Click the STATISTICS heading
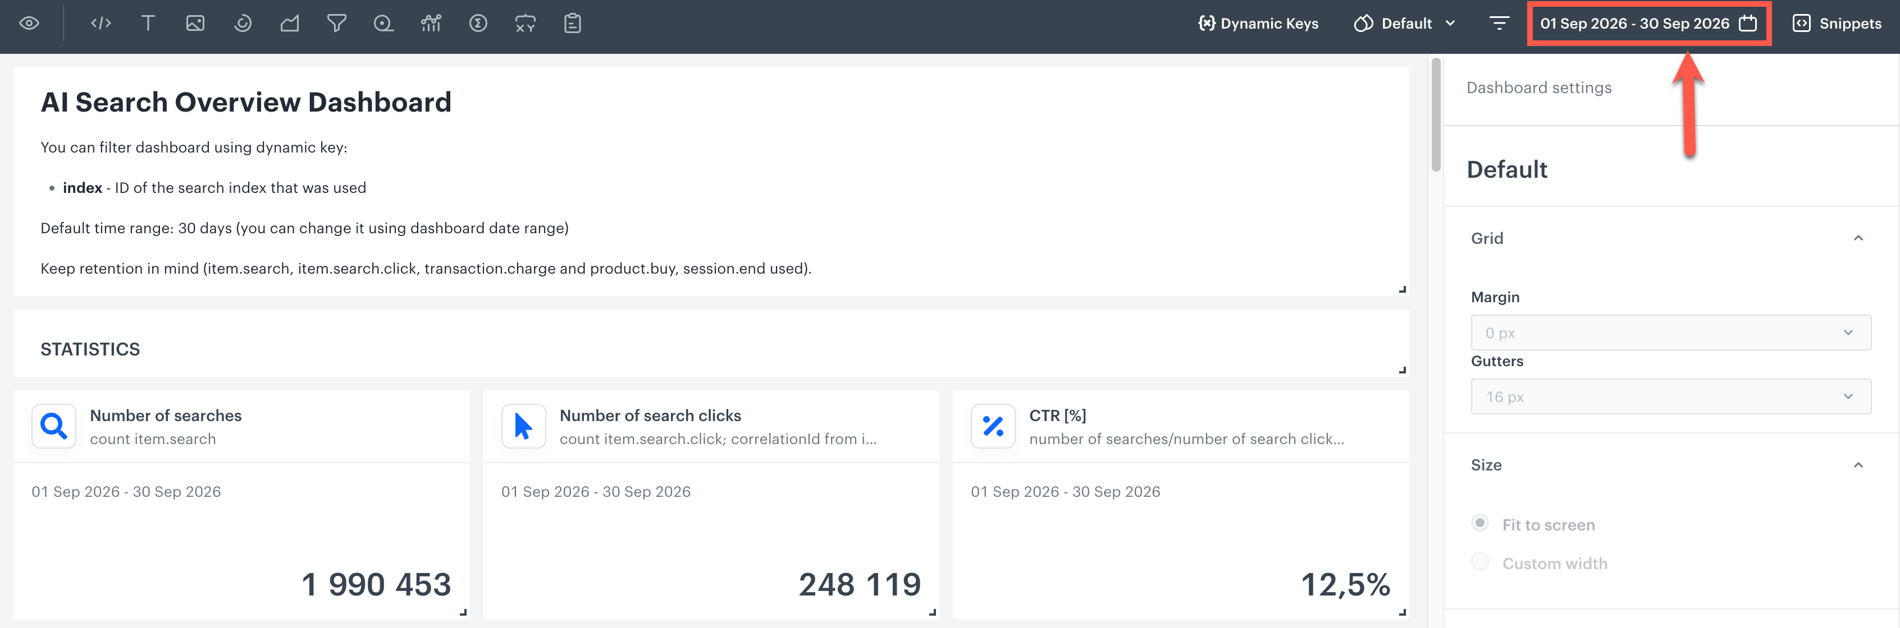 pyautogui.click(x=90, y=349)
